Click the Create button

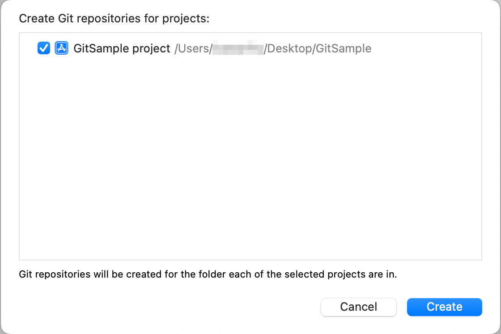tap(444, 307)
